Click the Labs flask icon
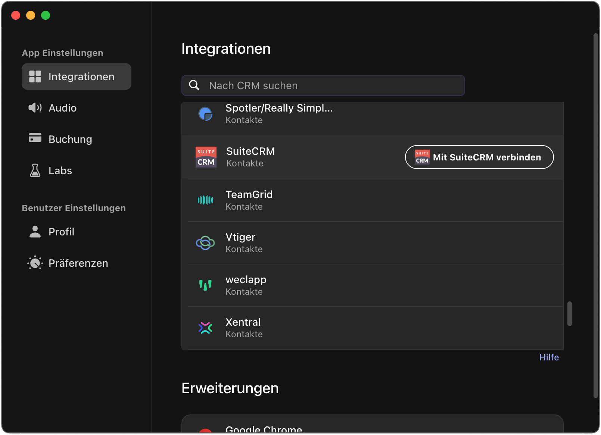601x435 pixels. pyautogui.click(x=35, y=170)
